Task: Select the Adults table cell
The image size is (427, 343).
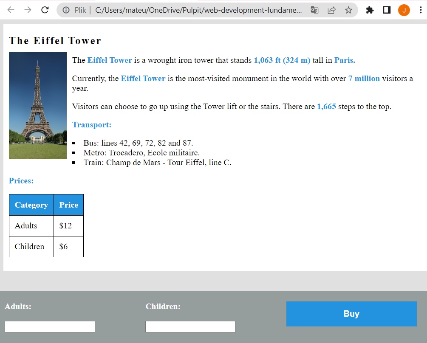Action: pyautogui.click(x=31, y=226)
